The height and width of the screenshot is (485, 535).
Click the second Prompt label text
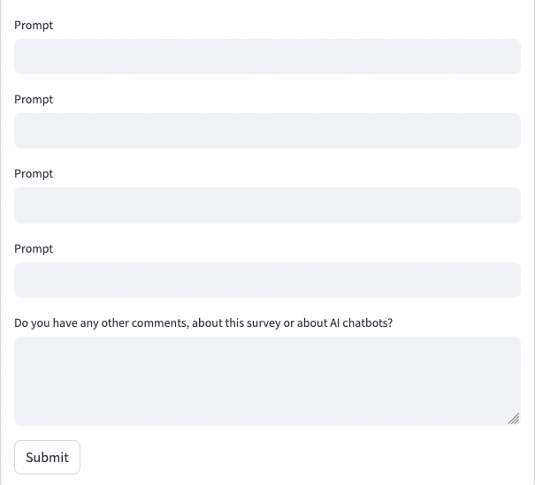pos(34,100)
